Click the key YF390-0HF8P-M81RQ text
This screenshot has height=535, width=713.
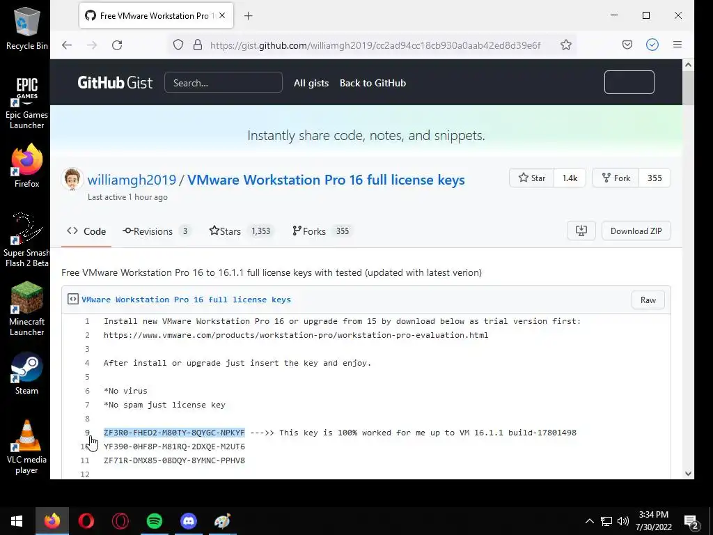(x=174, y=447)
